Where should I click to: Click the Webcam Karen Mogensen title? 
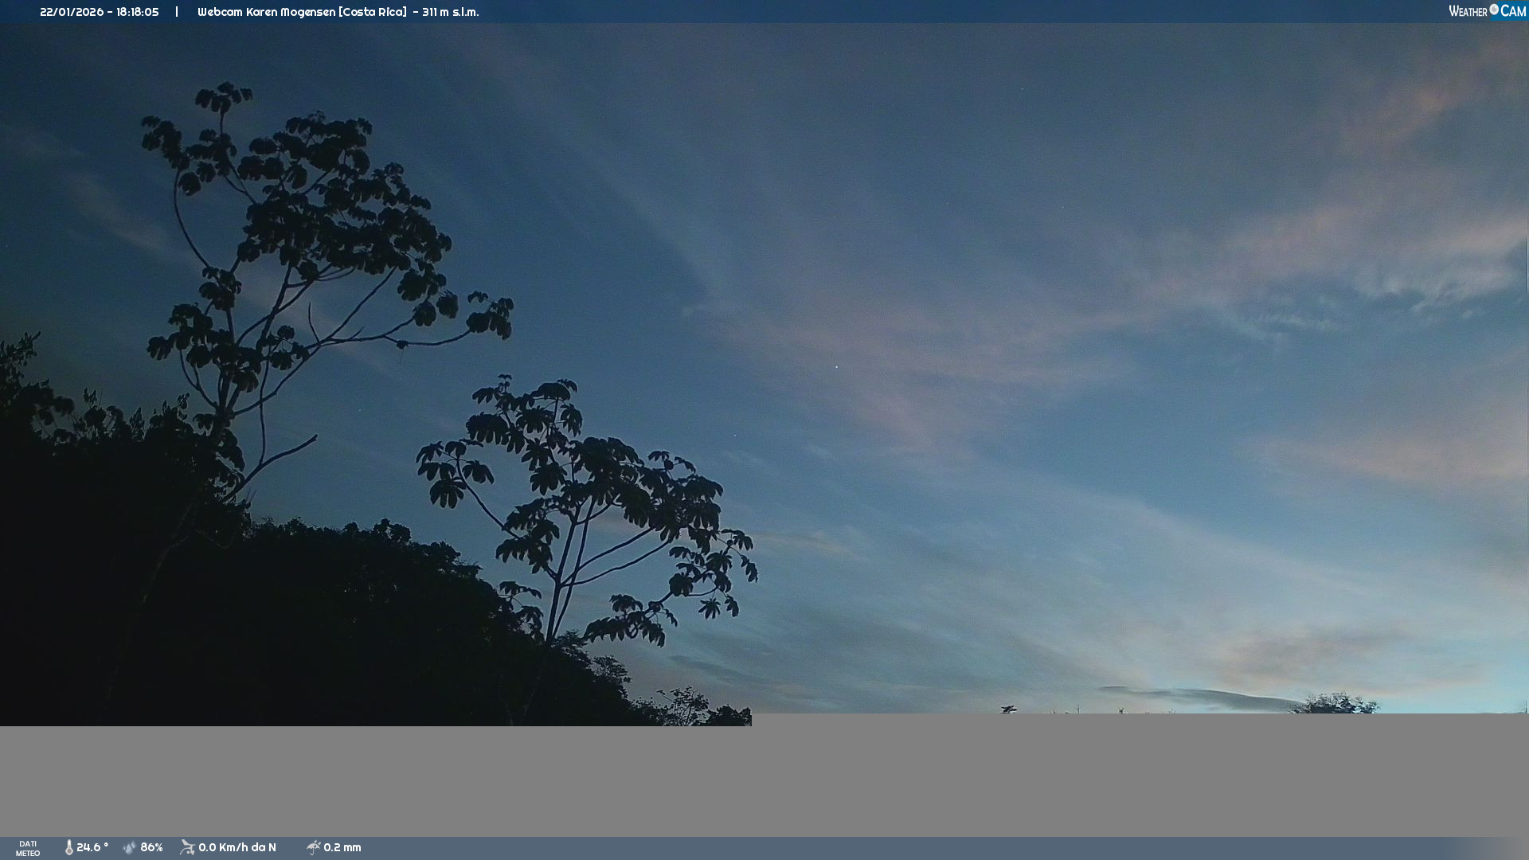(x=301, y=12)
